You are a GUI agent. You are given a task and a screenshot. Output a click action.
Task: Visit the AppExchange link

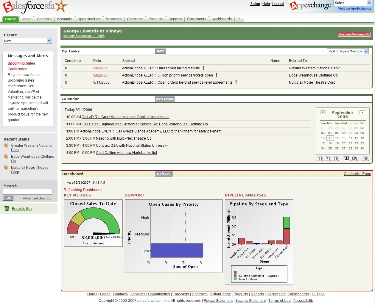click(354, 9)
